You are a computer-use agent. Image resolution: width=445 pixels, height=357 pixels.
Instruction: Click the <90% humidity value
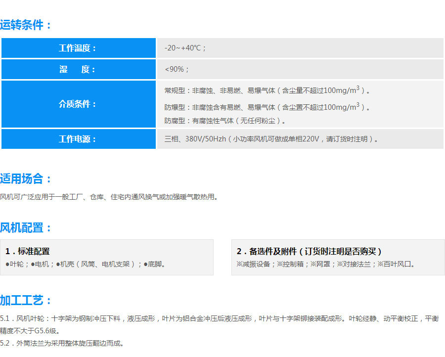177,69
